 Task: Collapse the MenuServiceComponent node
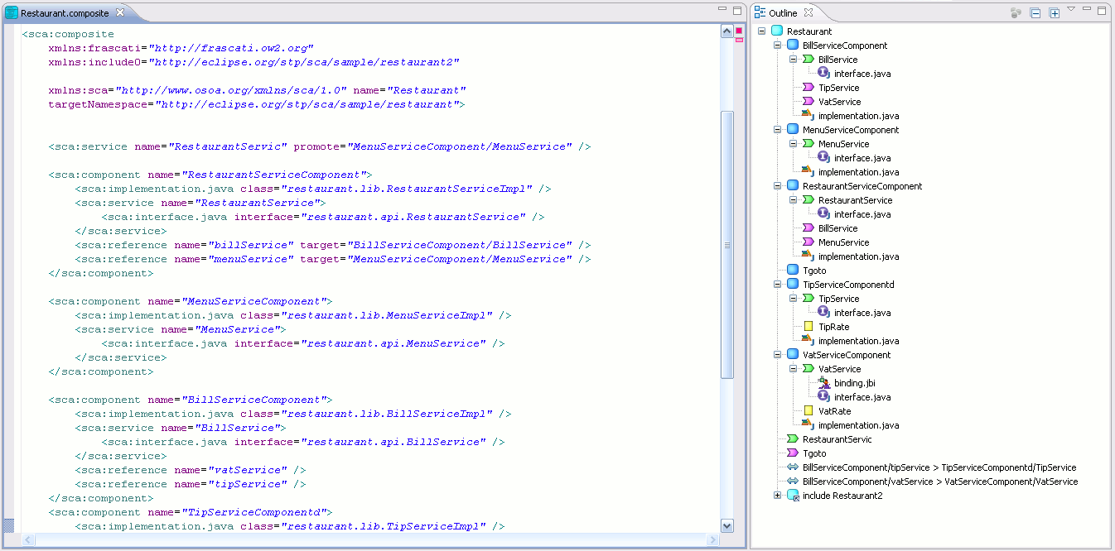tap(778, 130)
